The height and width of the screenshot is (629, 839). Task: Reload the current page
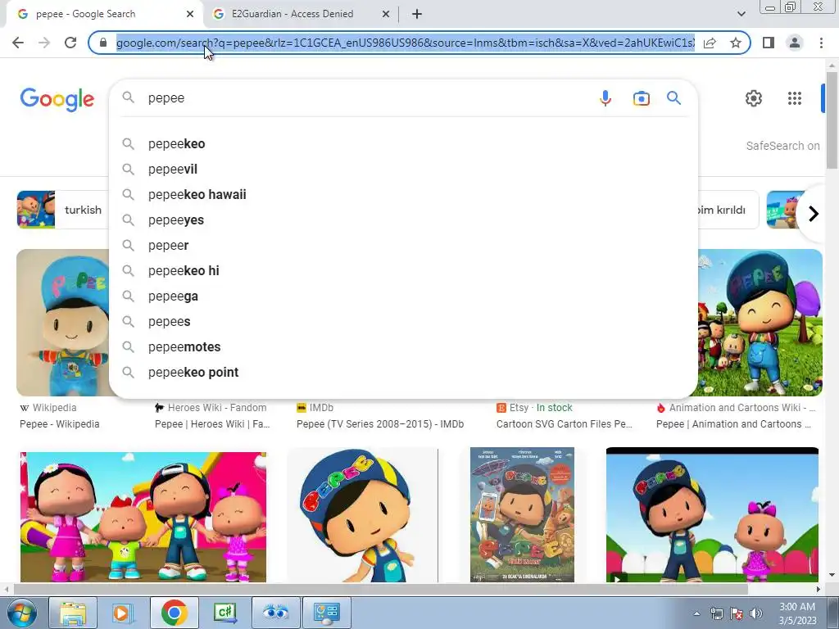pos(70,43)
